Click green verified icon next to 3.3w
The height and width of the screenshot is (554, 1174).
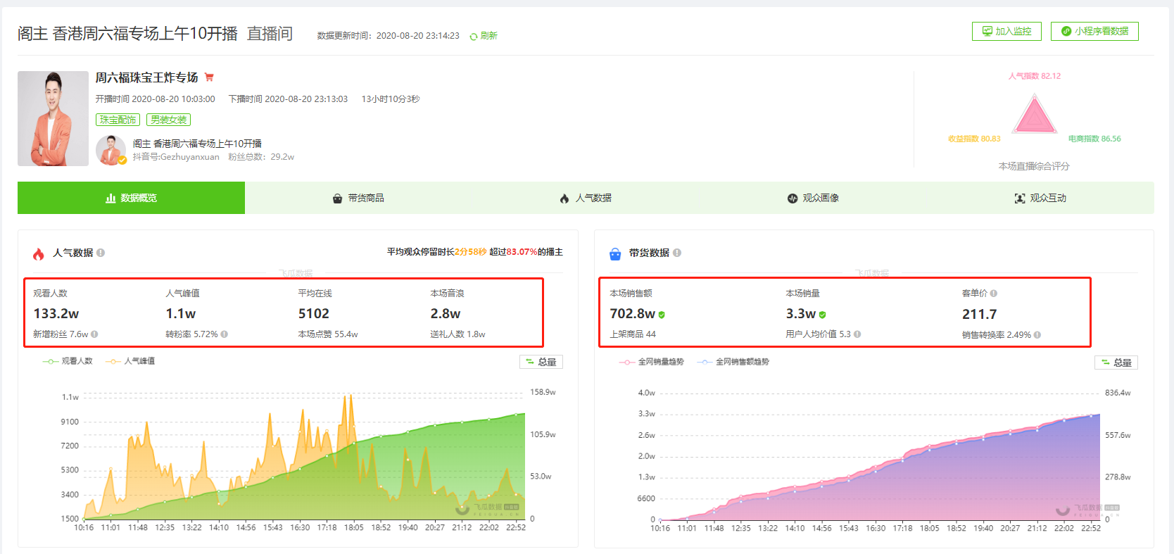[822, 315]
